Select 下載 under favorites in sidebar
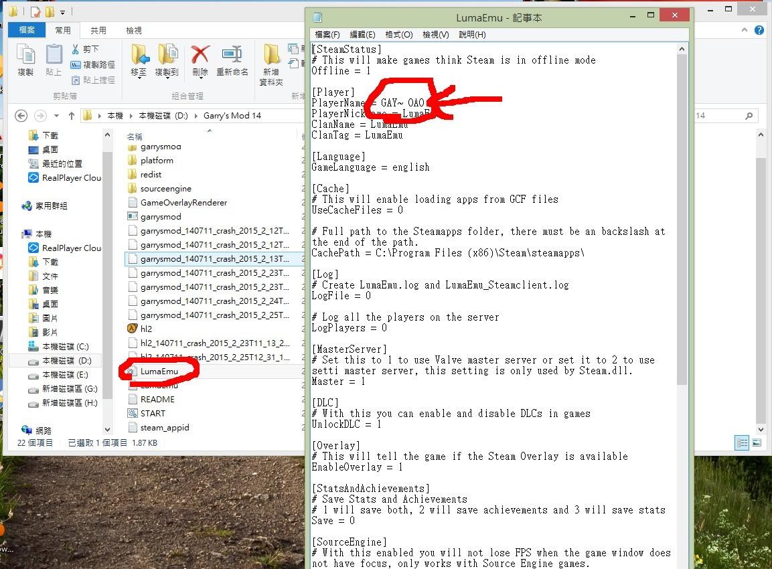772x569 pixels. tap(44, 135)
